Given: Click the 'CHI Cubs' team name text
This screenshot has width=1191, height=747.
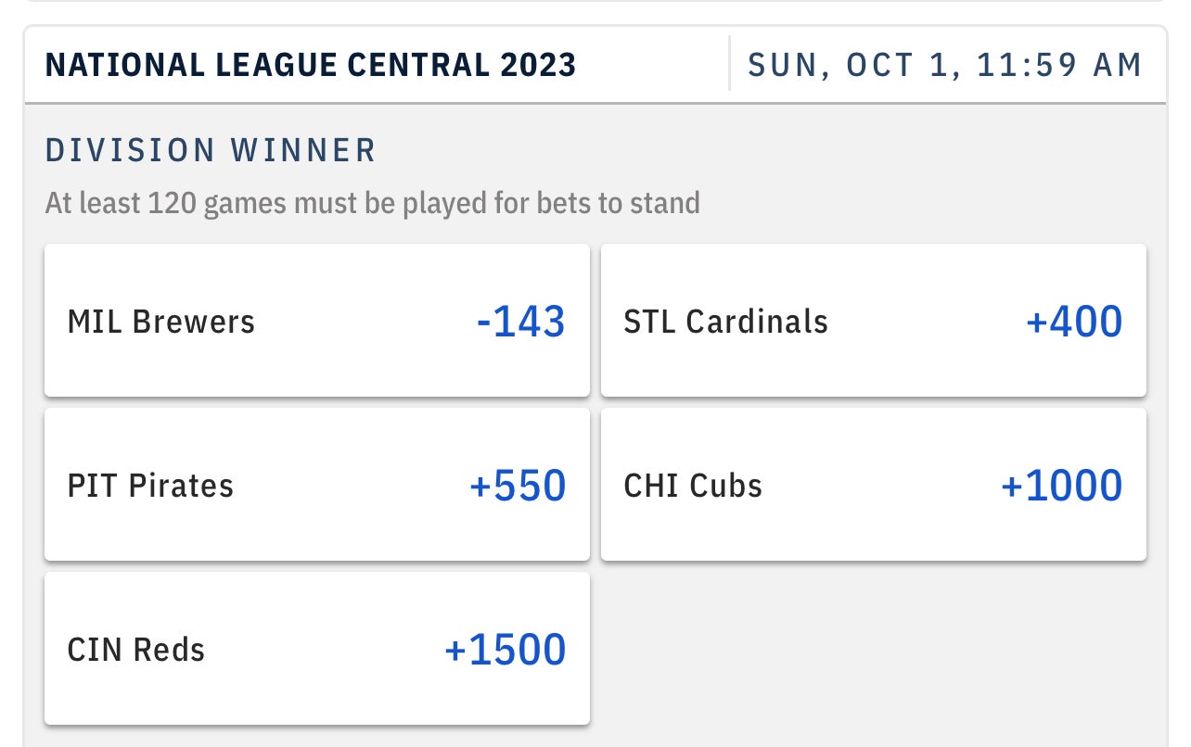Looking at the screenshot, I should [693, 486].
